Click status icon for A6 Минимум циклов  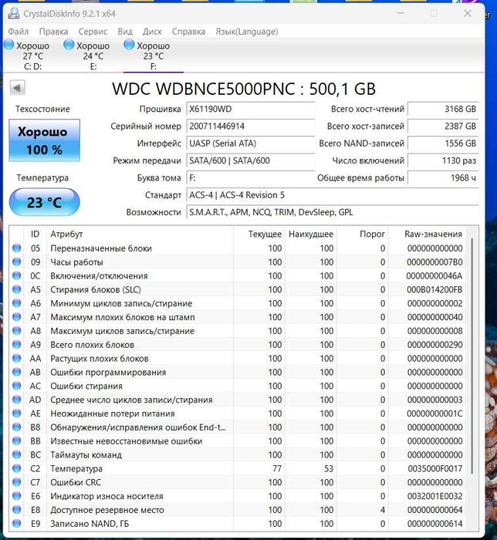16,303
